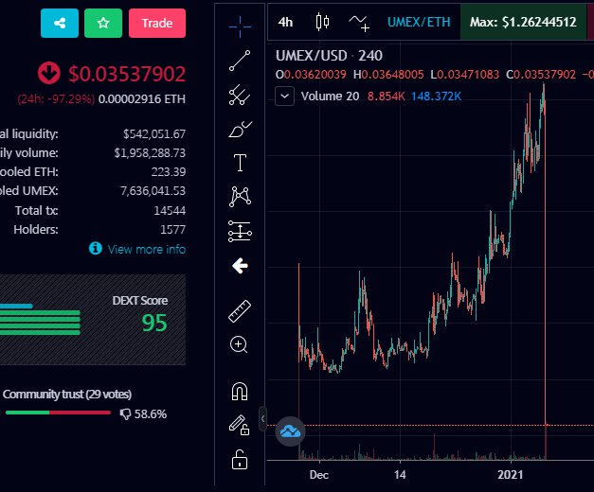Click the Max price $1.26244512 label
This screenshot has height=492, width=594.
[x=523, y=22]
